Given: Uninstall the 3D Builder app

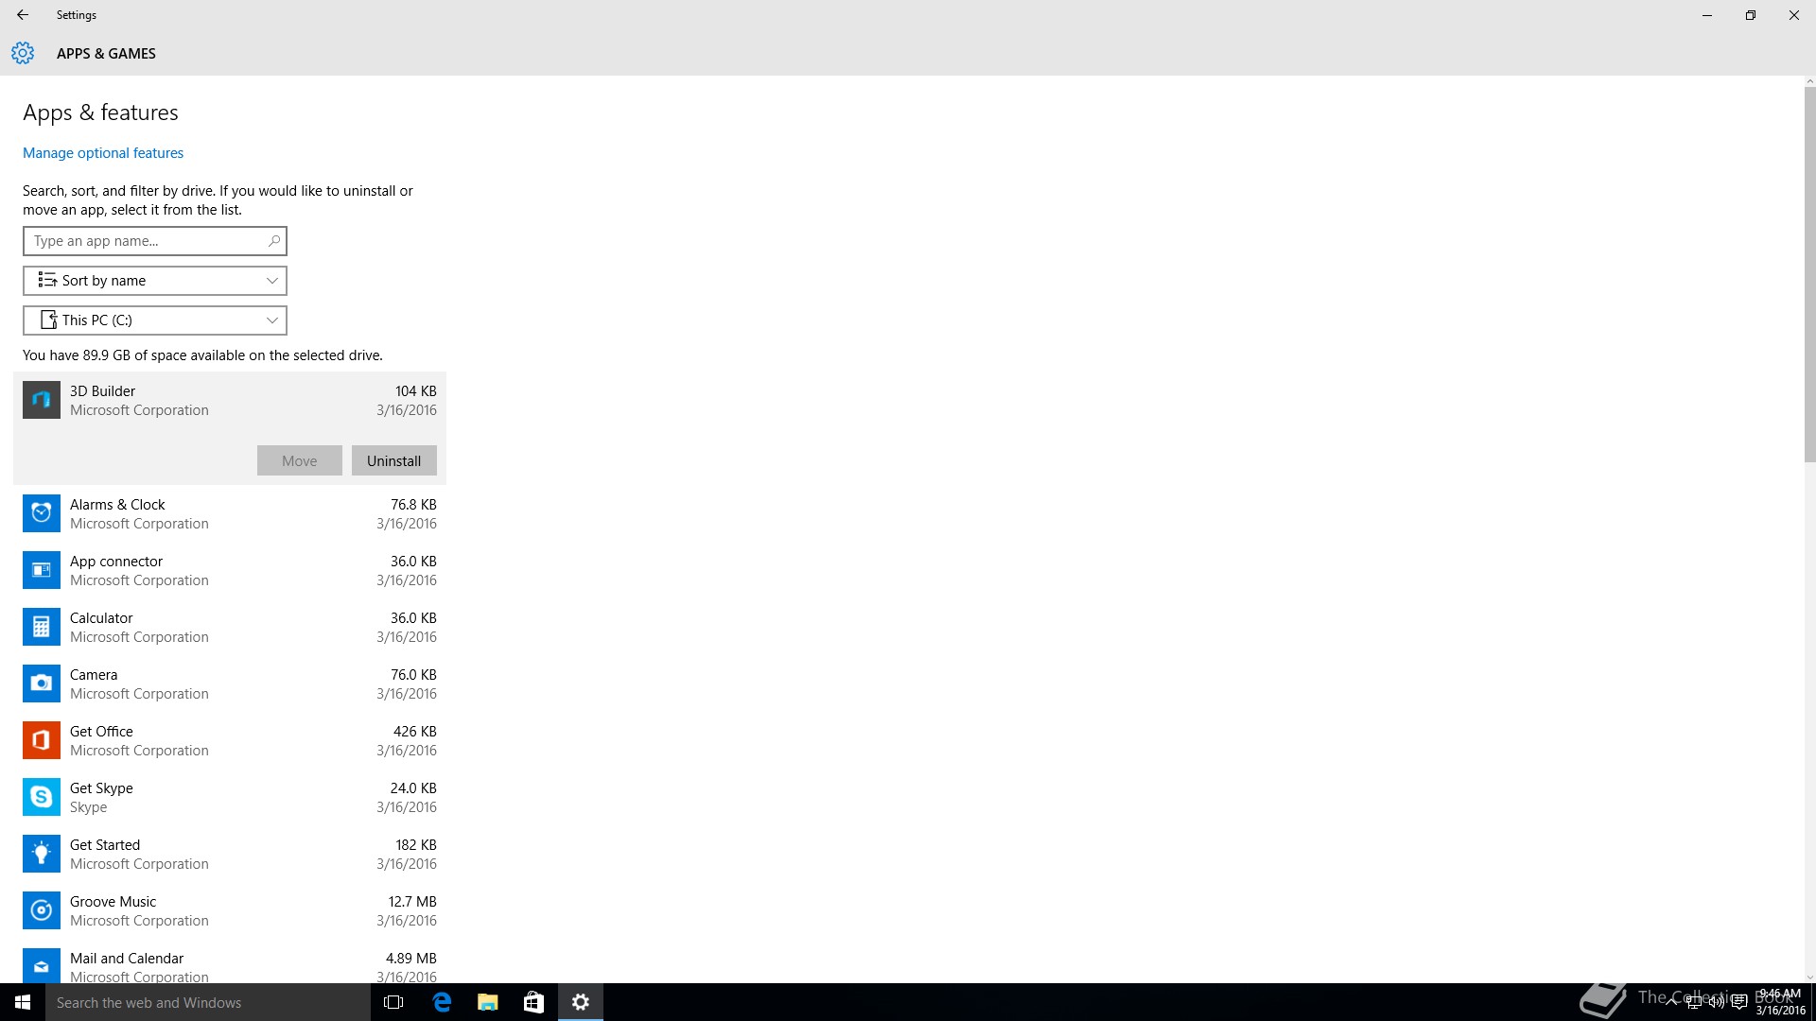Looking at the screenshot, I should point(394,460).
